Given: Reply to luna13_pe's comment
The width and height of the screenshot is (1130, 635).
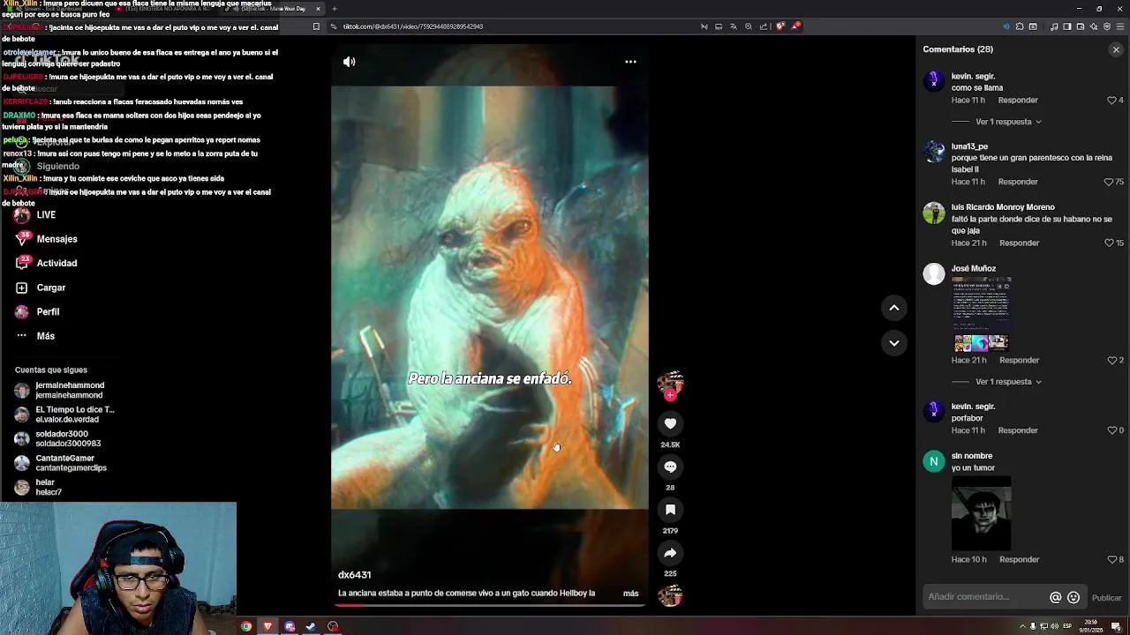Looking at the screenshot, I should click(x=1018, y=182).
